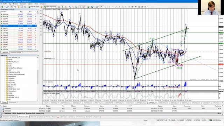
Task: Open the Periods clock toolbar icon
Action: 92,7
